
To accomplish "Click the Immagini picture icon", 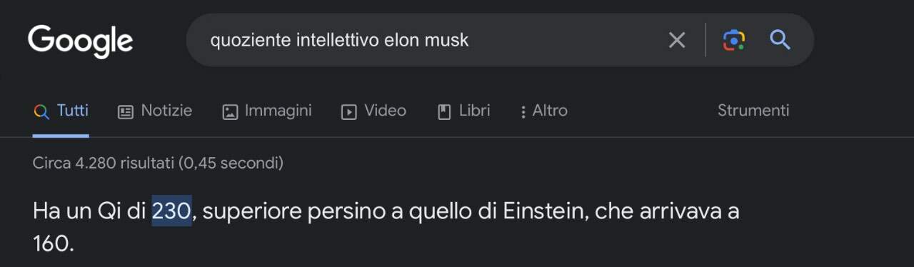I will (x=230, y=112).
